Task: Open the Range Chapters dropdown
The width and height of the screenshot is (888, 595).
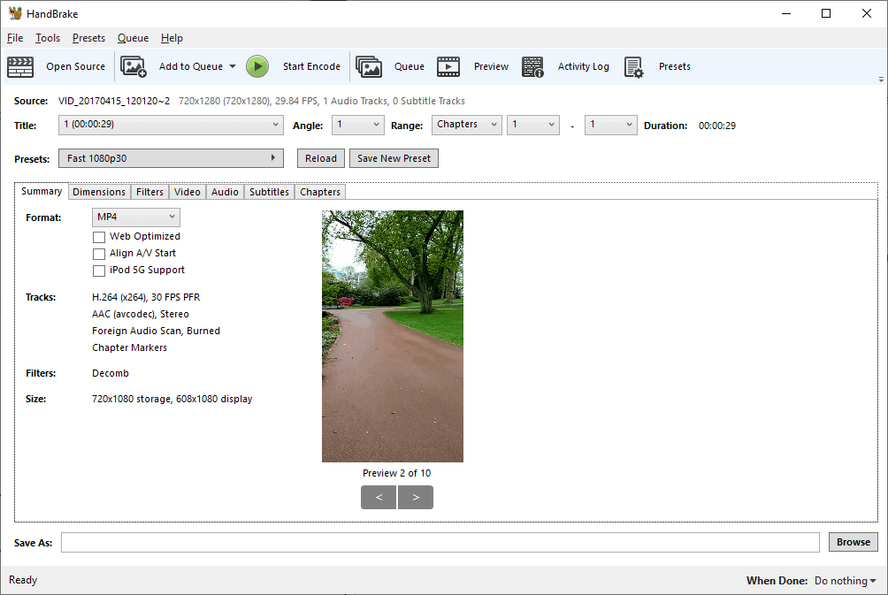Action: 466,125
